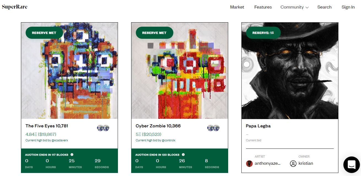Click the Sign In link

tap(348, 7)
